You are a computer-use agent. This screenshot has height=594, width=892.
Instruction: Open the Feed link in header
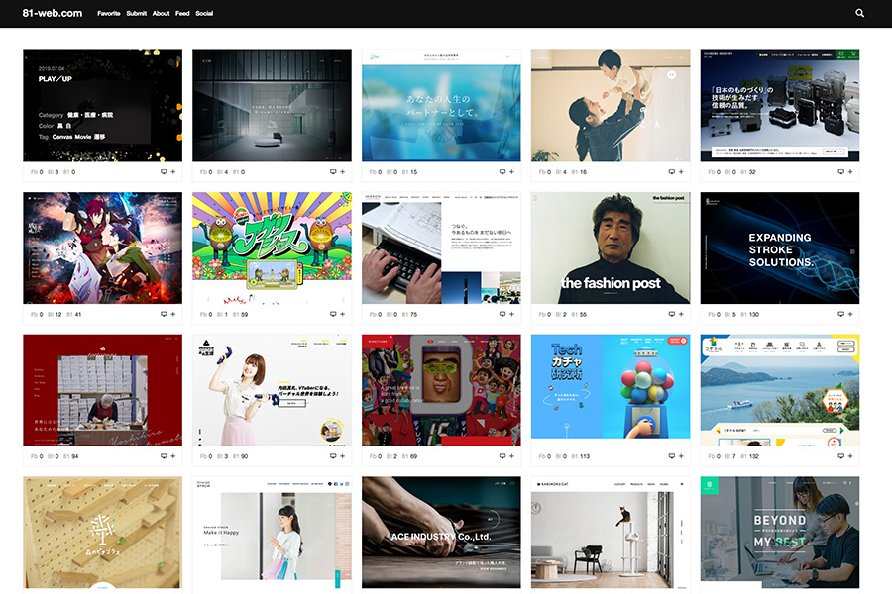[182, 14]
